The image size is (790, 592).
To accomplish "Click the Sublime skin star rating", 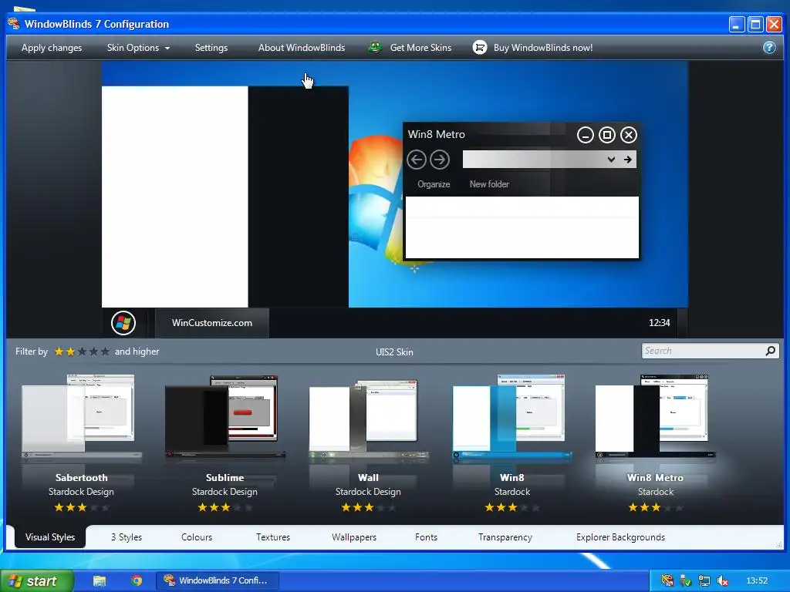I will (x=225, y=507).
